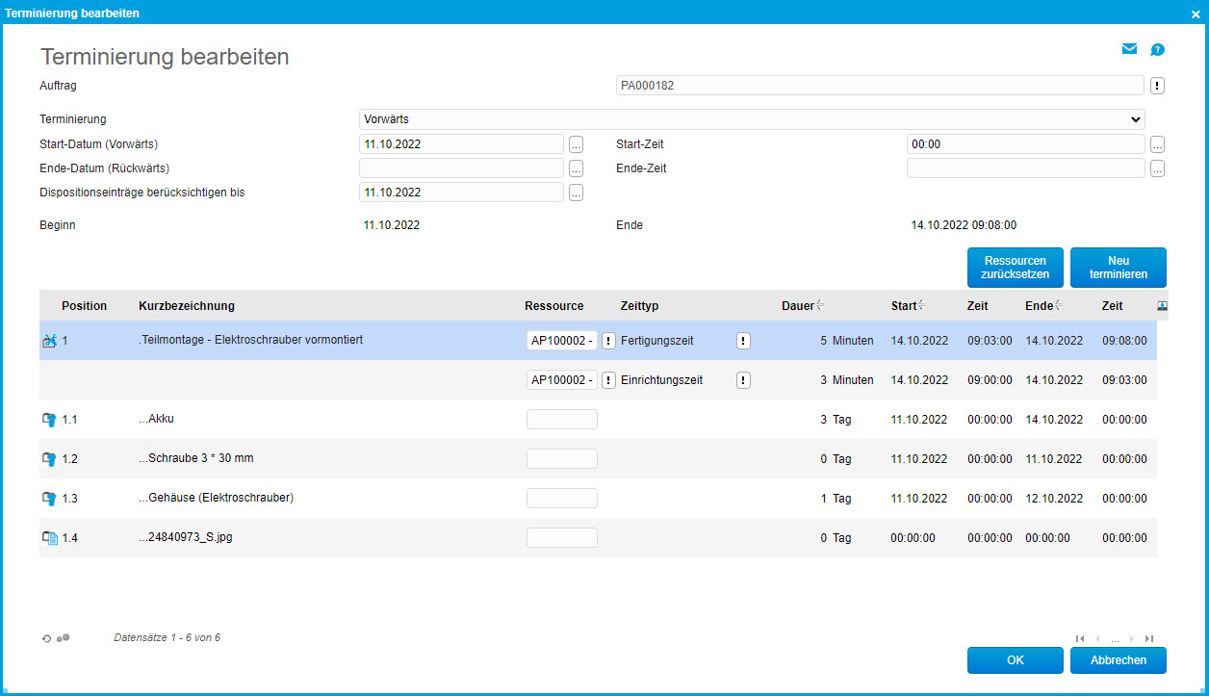Click the Kurzbezeichnung column header

coord(187,306)
